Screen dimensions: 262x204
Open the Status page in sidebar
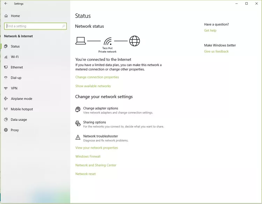[15, 46]
